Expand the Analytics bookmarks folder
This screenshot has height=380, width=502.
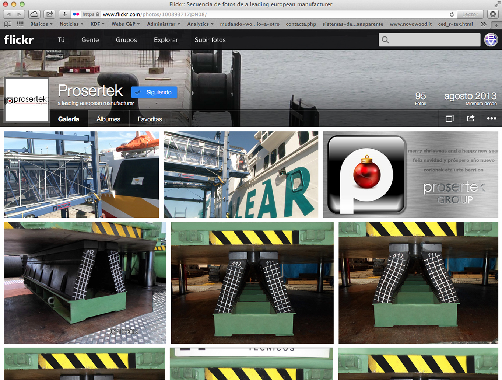point(200,24)
